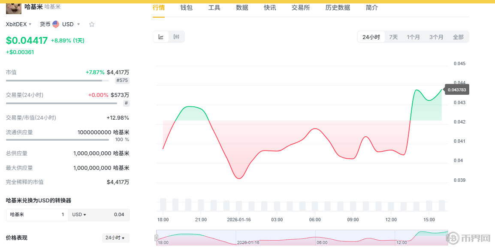495x250 pixels.
Task: Click the 哈基米 amount input field
Action: [37, 214]
